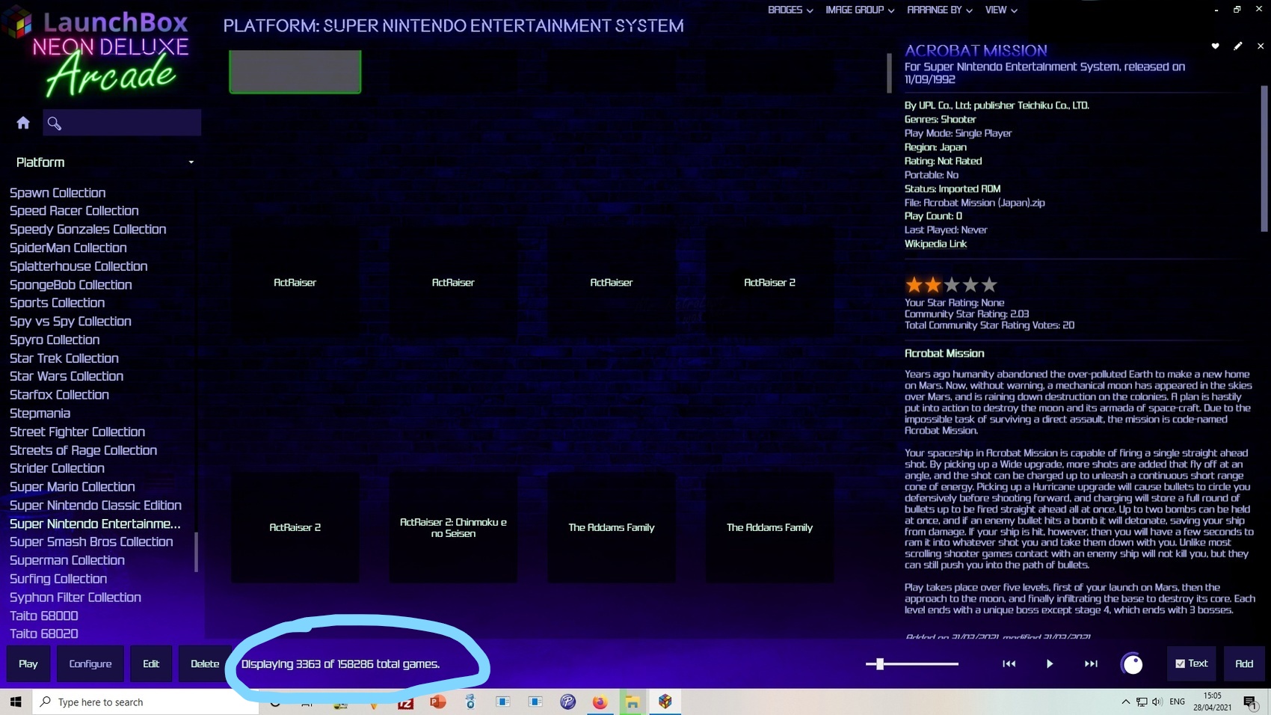Image resolution: width=1271 pixels, height=715 pixels.
Task: Click the Edit button in bottom bar
Action: [x=151, y=663]
